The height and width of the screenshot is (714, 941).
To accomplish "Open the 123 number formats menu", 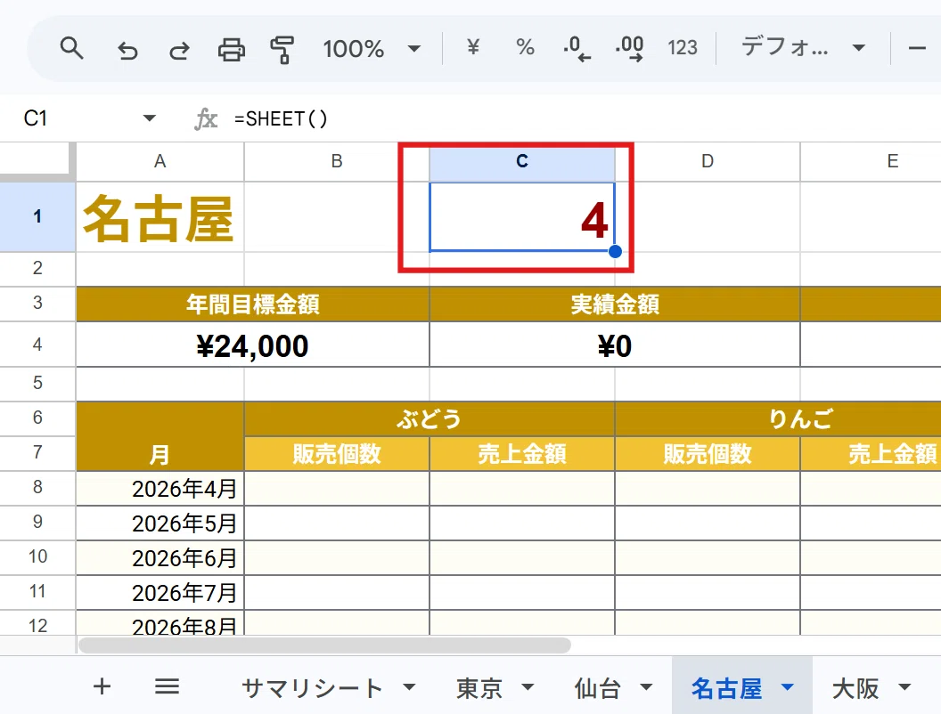I will 683,47.
